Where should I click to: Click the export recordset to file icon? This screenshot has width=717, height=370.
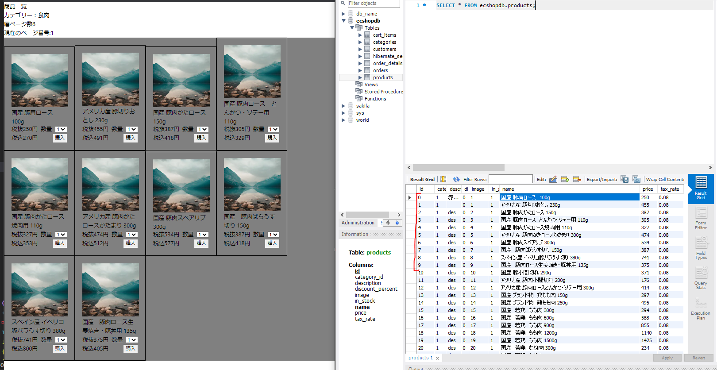point(624,179)
